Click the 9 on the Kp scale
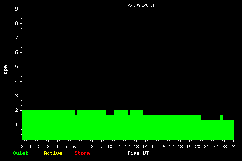The width and height of the screenshot is (242, 161). [17, 9]
